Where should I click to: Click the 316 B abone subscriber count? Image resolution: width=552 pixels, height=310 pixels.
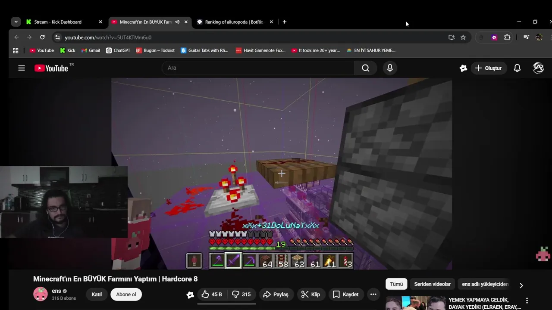pos(64,298)
